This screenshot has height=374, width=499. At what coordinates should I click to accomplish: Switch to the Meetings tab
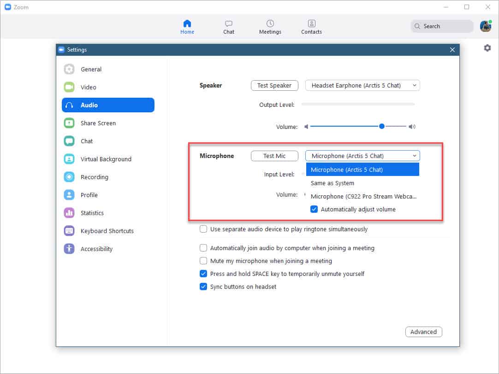tap(270, 27)
